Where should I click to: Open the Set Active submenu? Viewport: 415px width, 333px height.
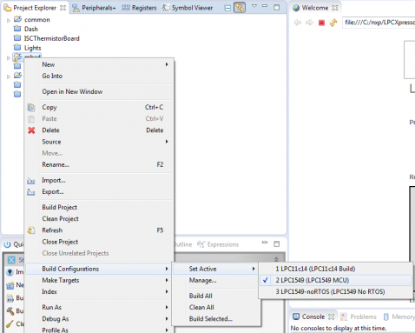pos(215,269)
